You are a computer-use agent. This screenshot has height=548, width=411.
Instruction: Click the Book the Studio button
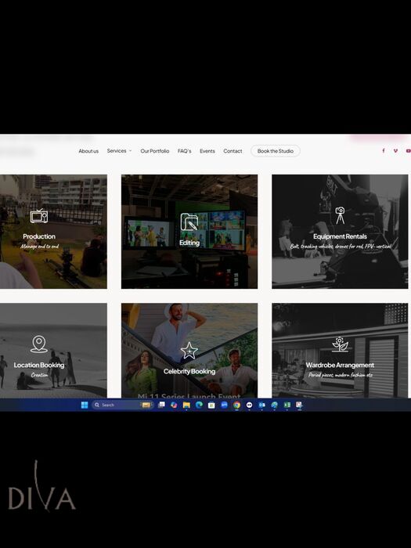click(276, 151)
